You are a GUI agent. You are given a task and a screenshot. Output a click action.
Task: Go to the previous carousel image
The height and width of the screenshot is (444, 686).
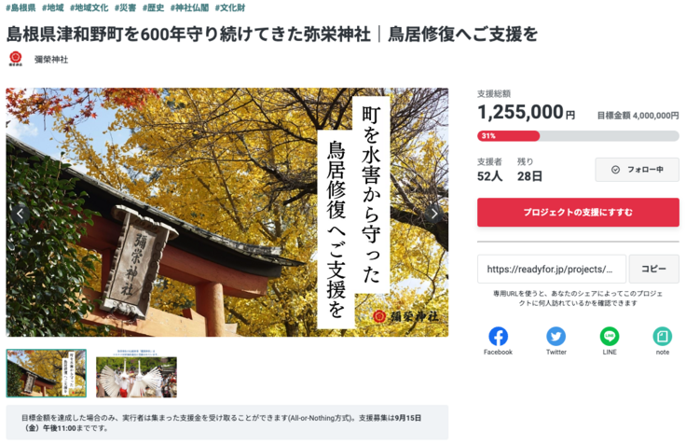click(21, 214)
